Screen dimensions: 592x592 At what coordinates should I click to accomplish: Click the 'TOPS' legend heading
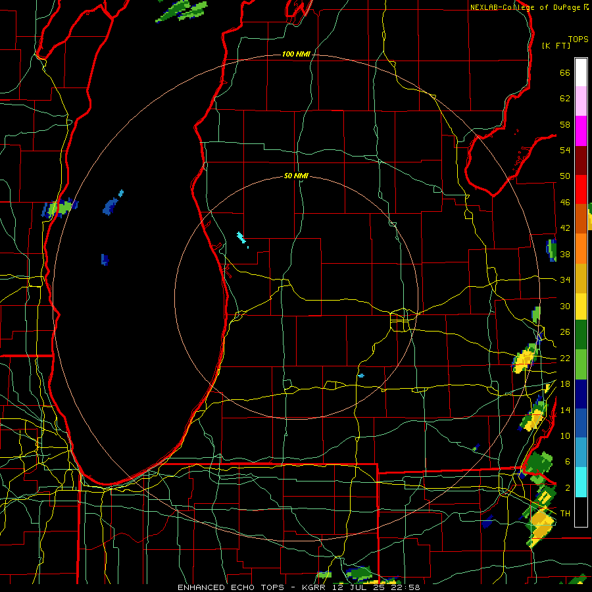(578, 39)
